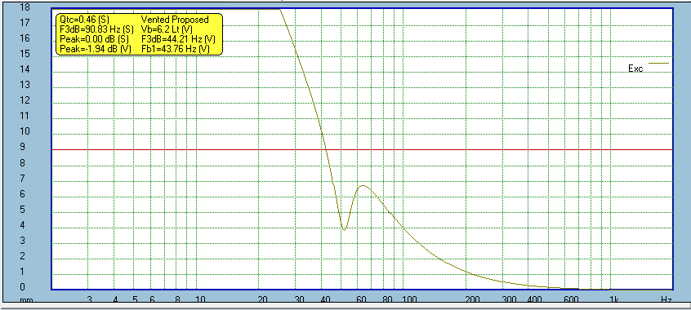Select the F3dB=90.83 Hz (S) value
The width and height of the screenshot is (691, 310).
[x=96, y=29]
